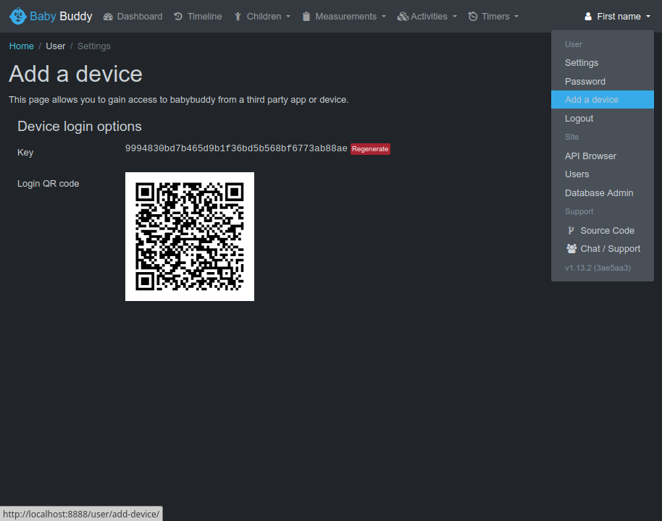Screen dimensions: 662x521
Task: Open the Timeline nav link
Action: [x=198, y=17]
